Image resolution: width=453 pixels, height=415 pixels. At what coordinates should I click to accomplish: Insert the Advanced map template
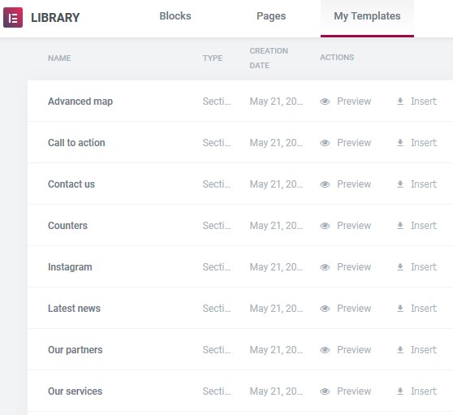click(416, 102)
